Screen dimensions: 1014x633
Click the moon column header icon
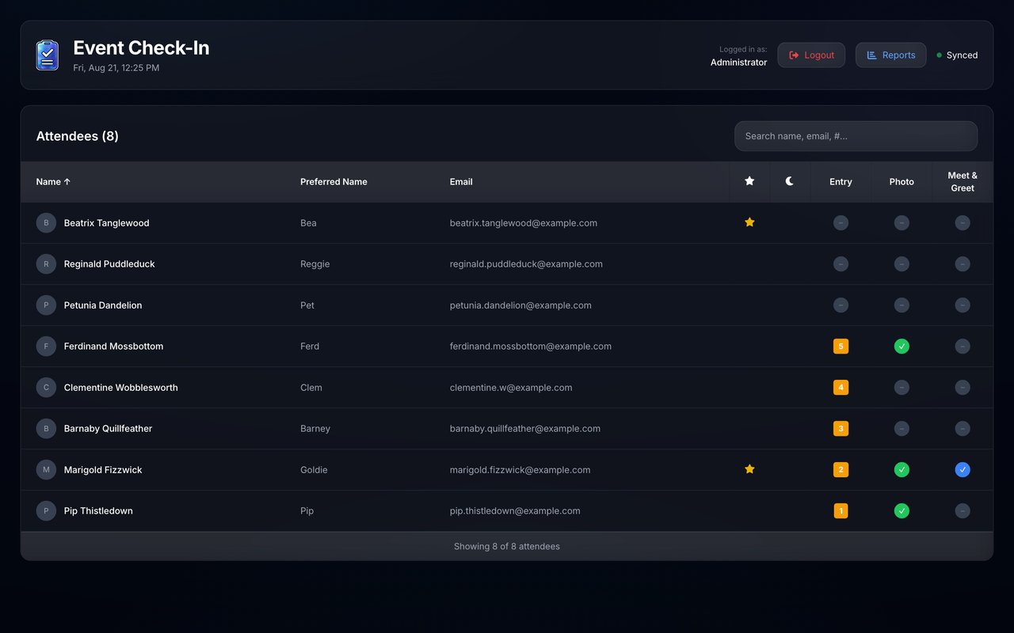tap(790, 181)
